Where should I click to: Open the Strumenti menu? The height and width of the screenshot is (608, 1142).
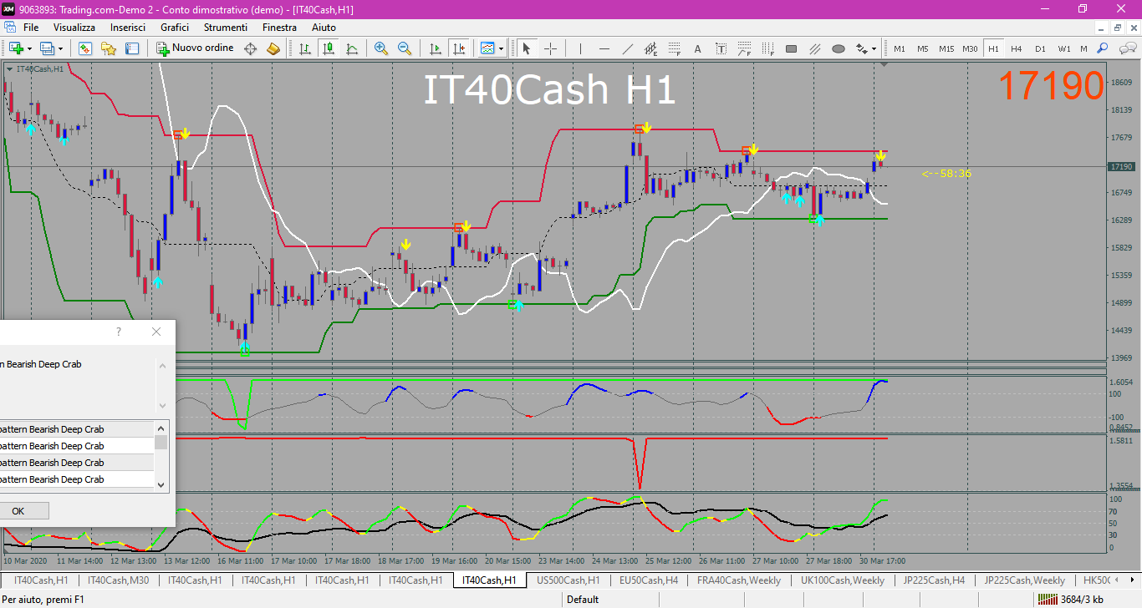coord(226,28)
